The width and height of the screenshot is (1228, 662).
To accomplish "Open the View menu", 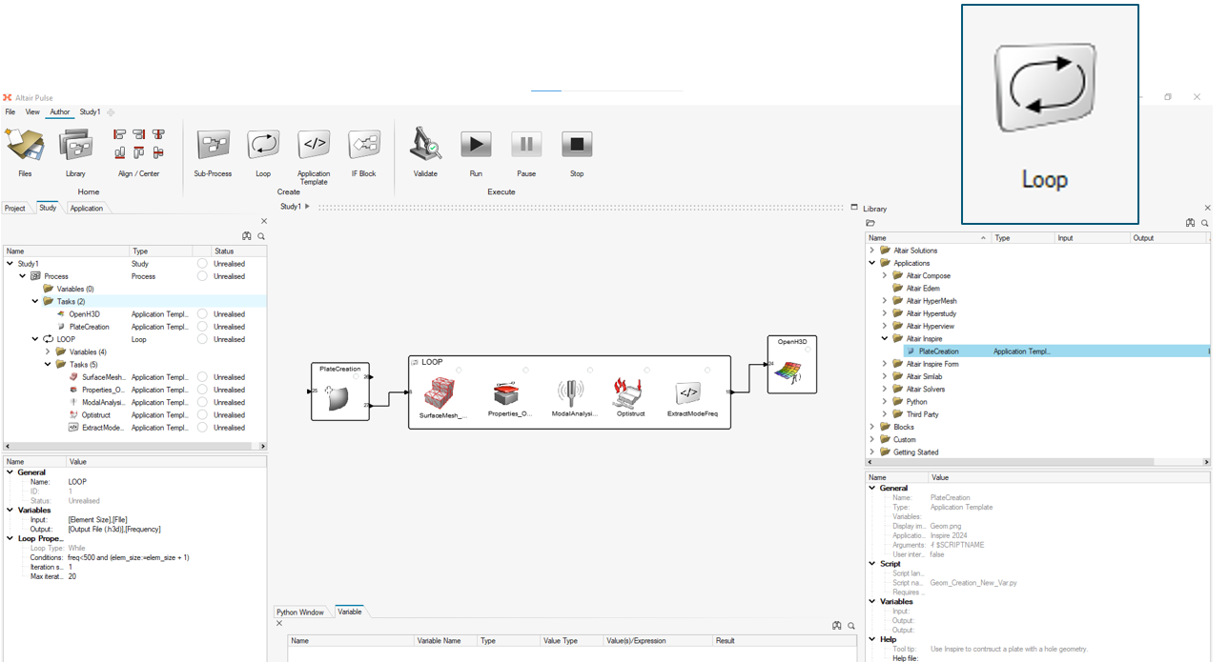I will (32, 112).
